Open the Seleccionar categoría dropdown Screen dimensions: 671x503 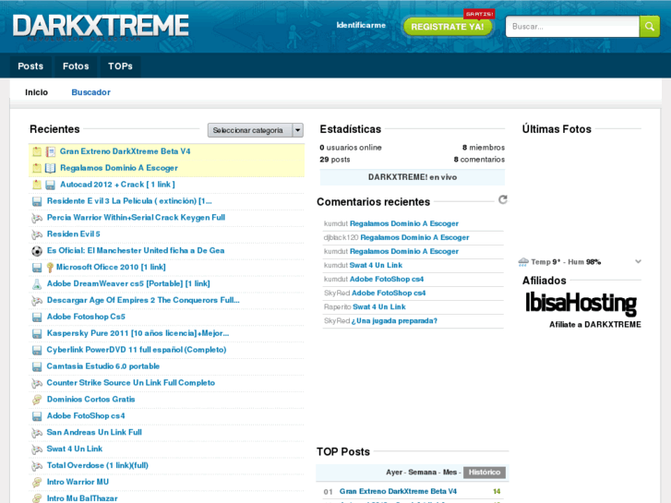(256, 130)
